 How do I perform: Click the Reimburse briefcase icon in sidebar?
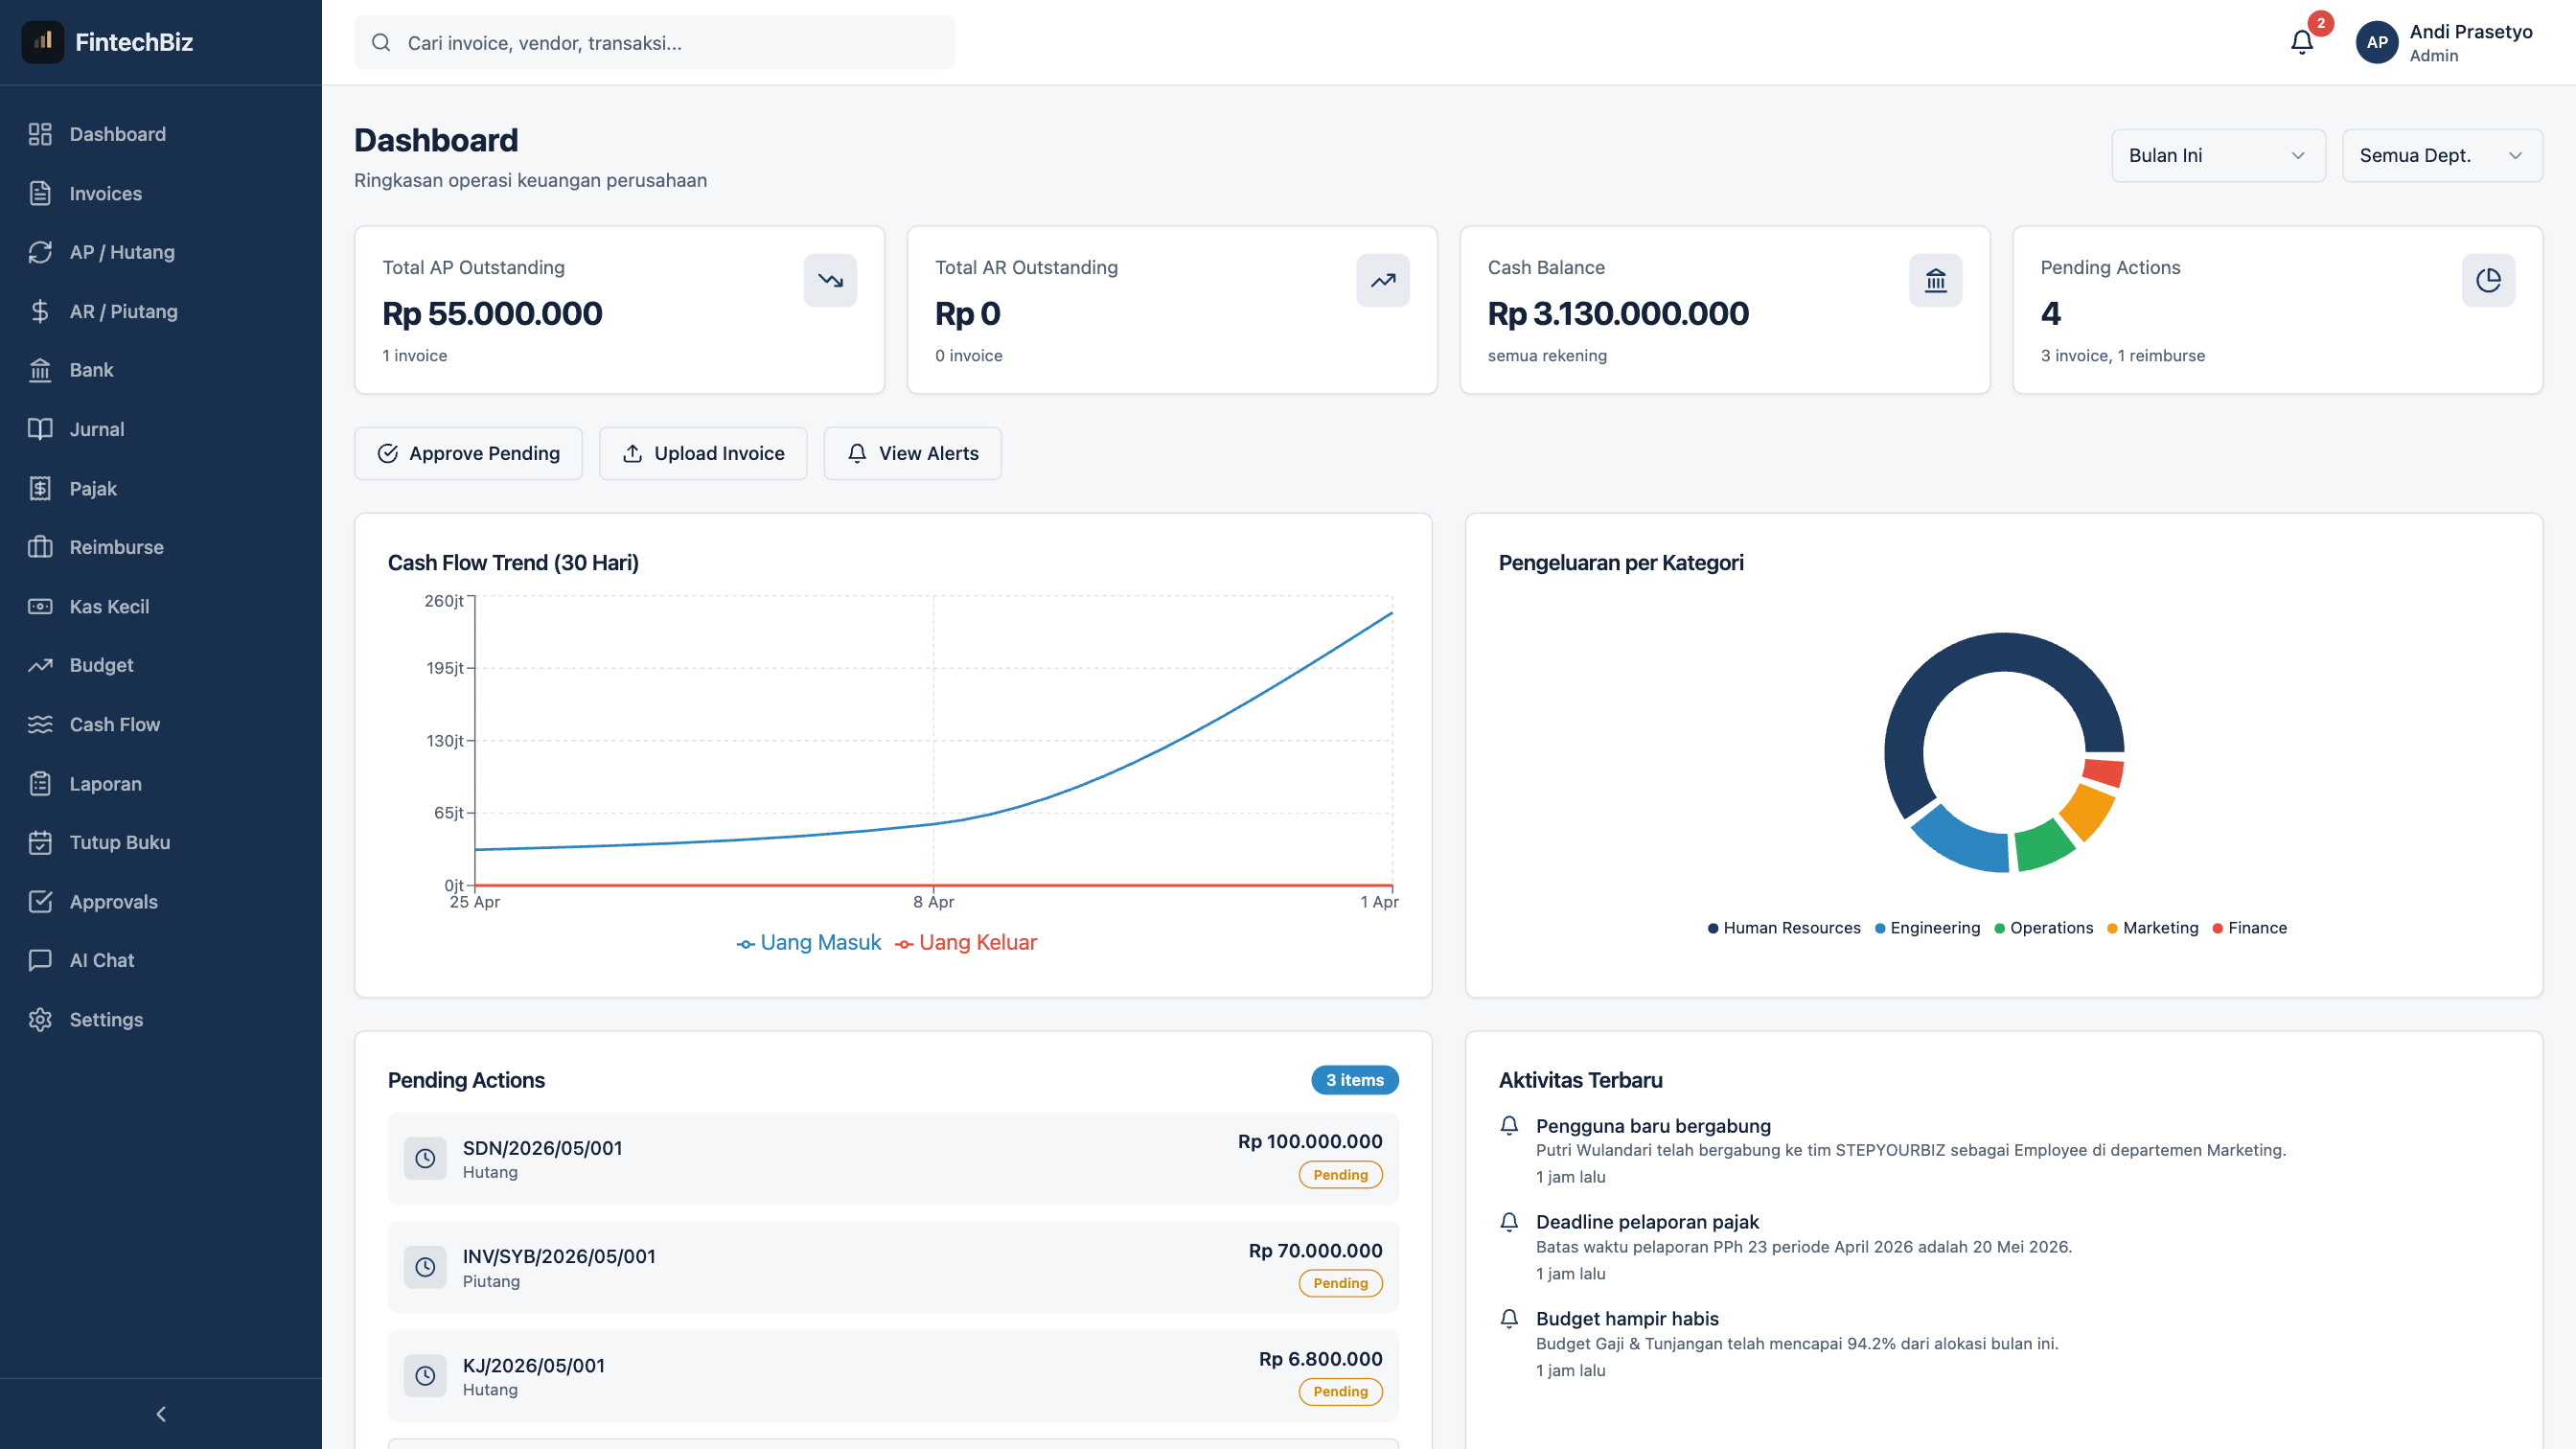pos(40,547)
